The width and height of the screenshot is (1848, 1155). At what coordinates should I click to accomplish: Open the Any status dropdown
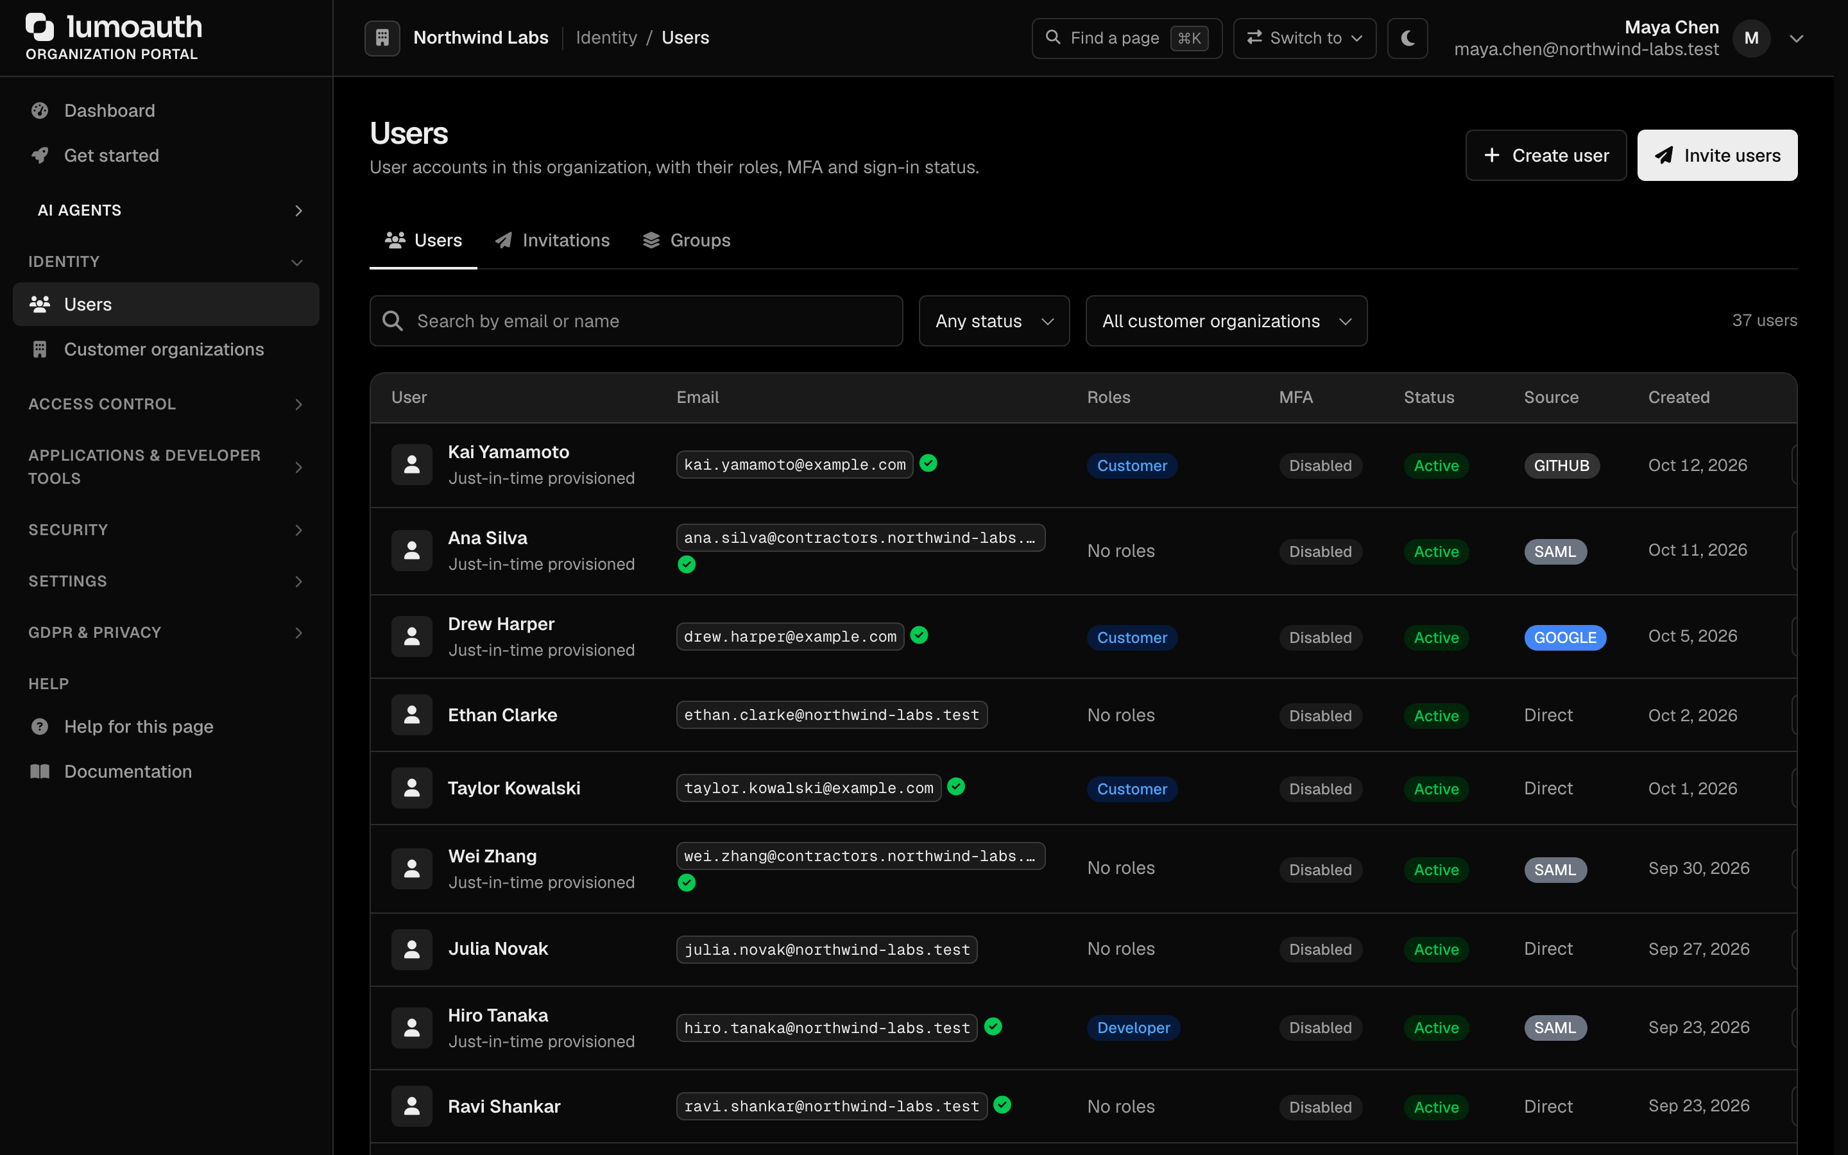click(x=994, y=321)
